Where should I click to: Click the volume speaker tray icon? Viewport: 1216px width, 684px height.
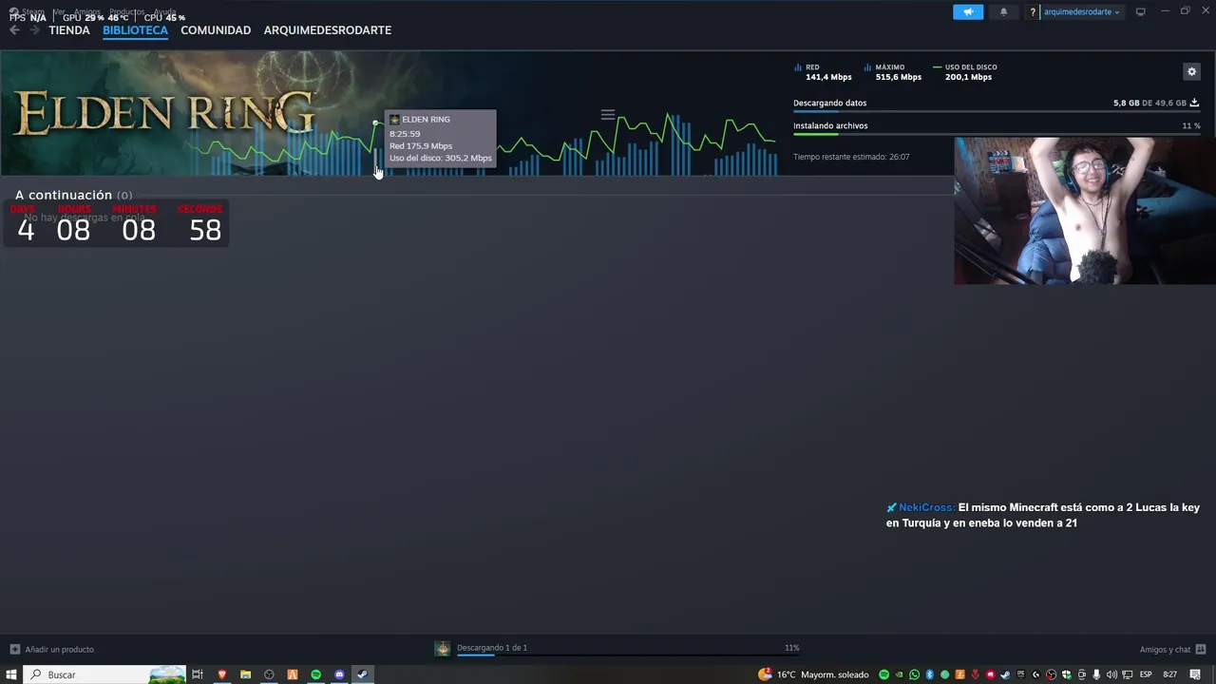coord(1111,674)
